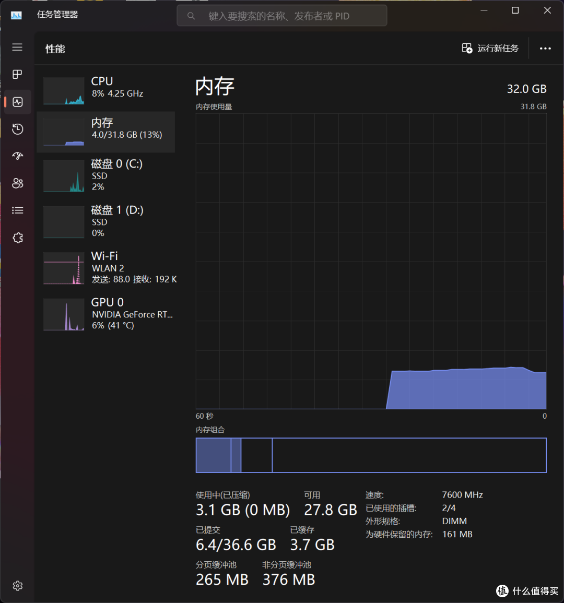The image size is (564, 603).
Task: Open the Users page icon
Action: [x=18, y=183]
